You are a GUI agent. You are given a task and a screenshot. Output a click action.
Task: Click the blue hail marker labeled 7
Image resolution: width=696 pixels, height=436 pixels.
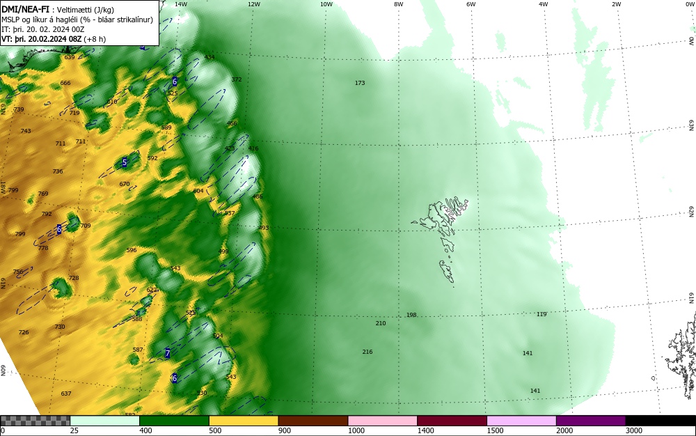tap(167, 353)
